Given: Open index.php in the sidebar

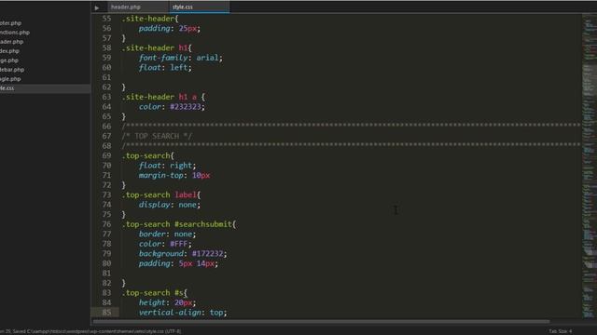Looking at the screenshot, I should [9, 50].
